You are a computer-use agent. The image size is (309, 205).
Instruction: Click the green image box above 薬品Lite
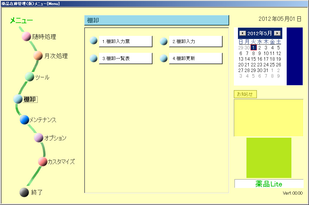pyautogui.click(x=269, y=158)
